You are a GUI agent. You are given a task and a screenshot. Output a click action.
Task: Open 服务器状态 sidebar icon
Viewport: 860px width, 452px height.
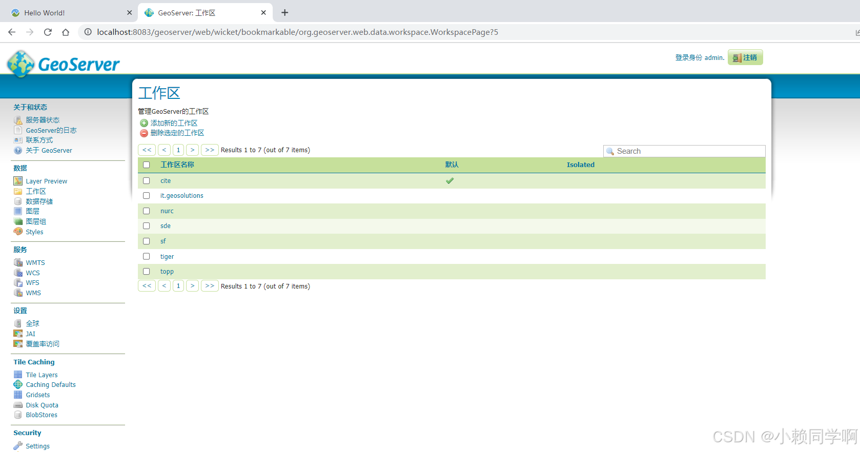(x=18, y=120)
